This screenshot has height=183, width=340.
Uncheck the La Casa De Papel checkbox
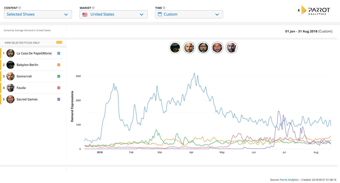coord(59,53)
